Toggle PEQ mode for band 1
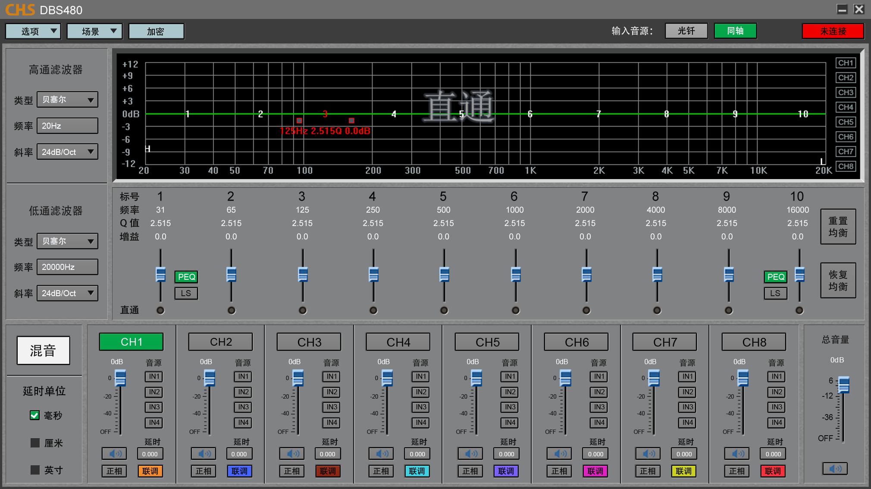Screen dimensions: 871x489 tap(186, 277)
